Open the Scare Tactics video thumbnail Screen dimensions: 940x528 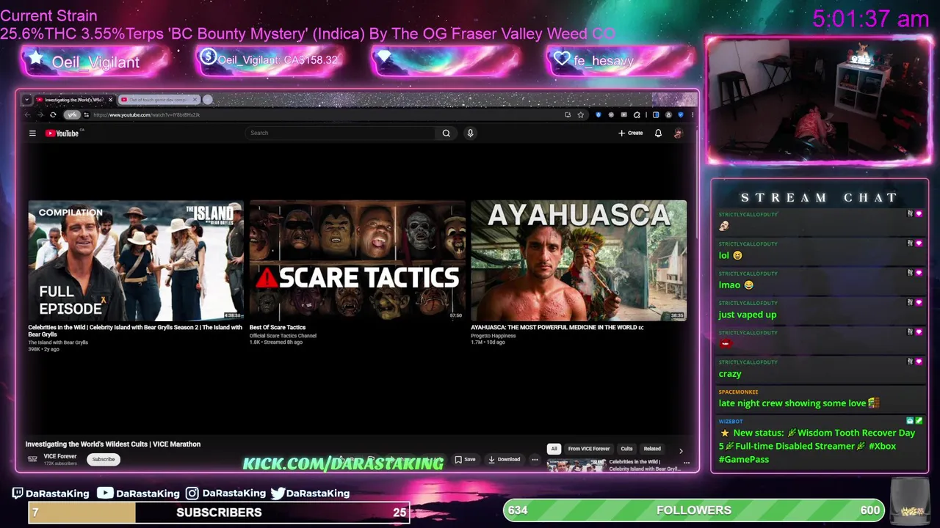[x=357, y=260]
